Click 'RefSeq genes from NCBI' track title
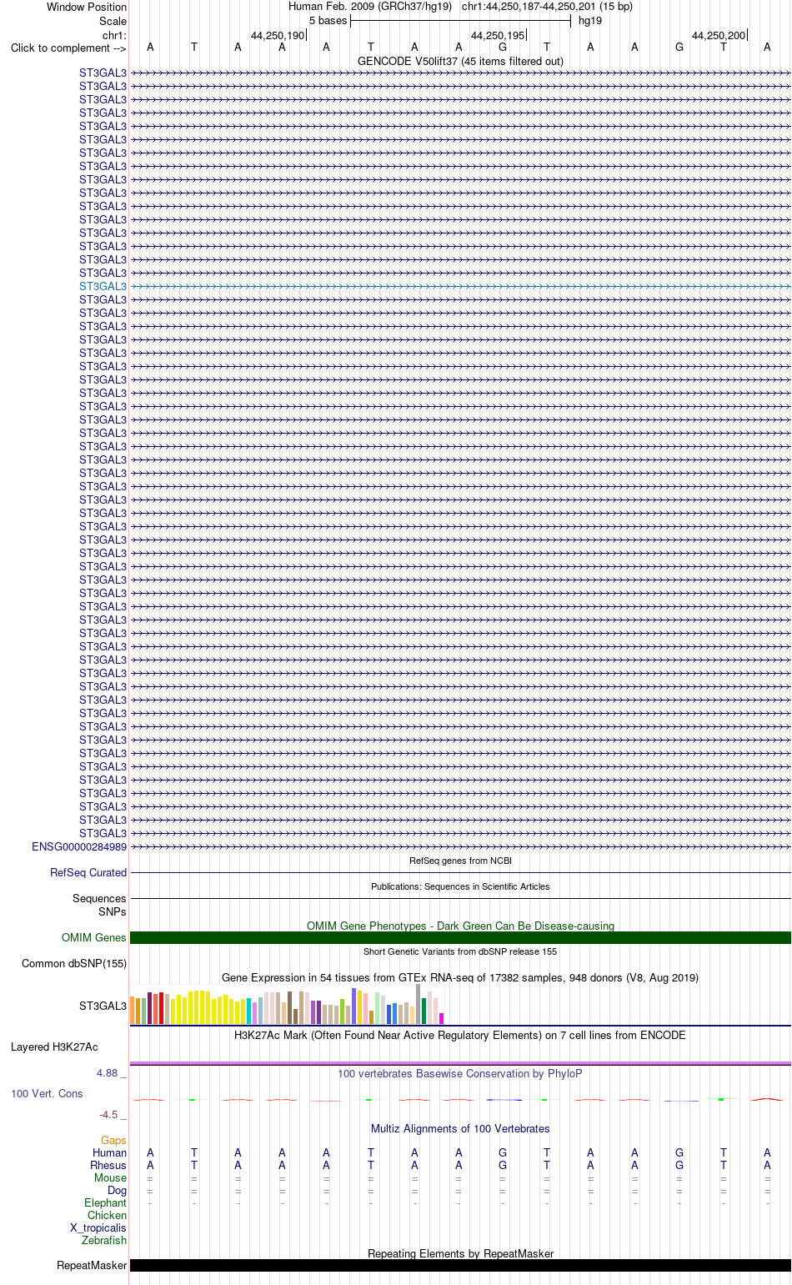 click(x=460, y=861)
